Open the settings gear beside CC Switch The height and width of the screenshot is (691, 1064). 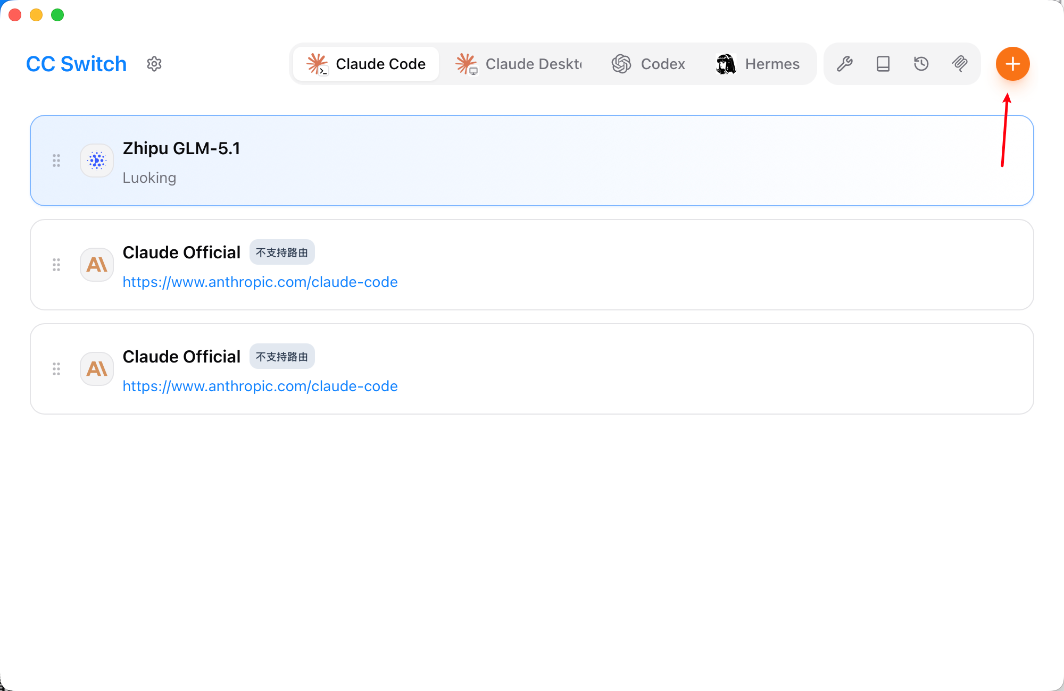pyautogui.click(x=154, y=64)
